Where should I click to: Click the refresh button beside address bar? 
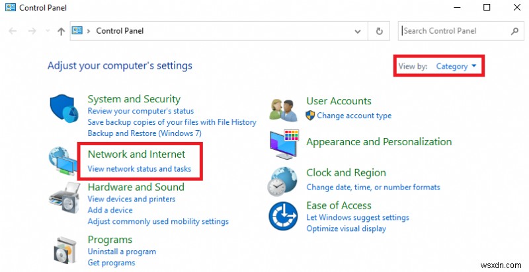(x=380, y=31)
